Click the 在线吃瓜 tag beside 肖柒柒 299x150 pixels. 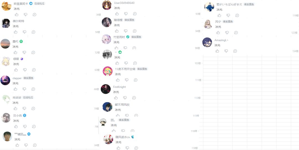(28, 98)
